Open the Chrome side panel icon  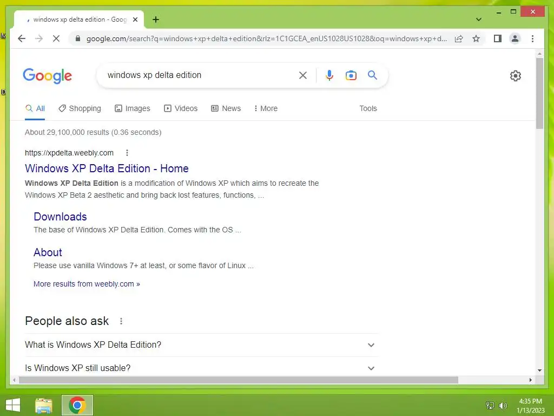point(498,38)
